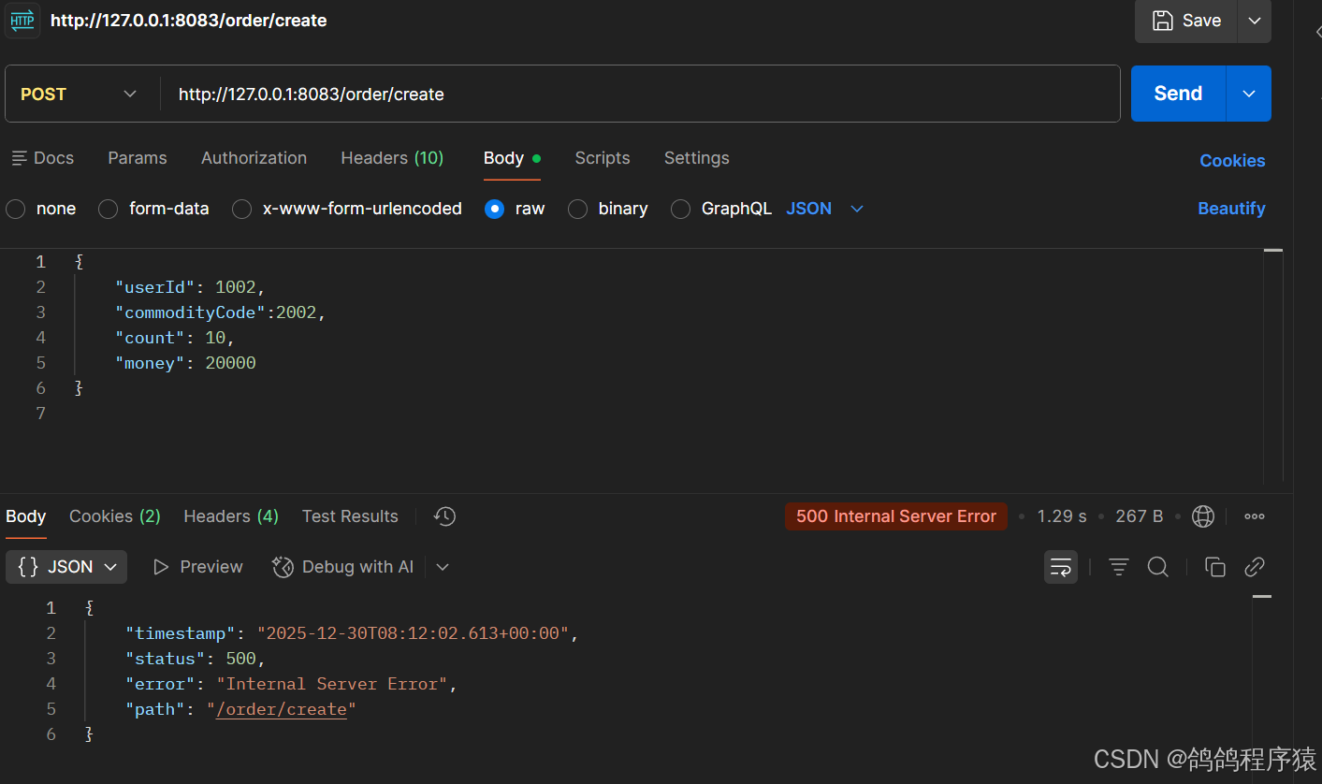
Task: Select the GraphQL body radio option
Action: (681, 209)
